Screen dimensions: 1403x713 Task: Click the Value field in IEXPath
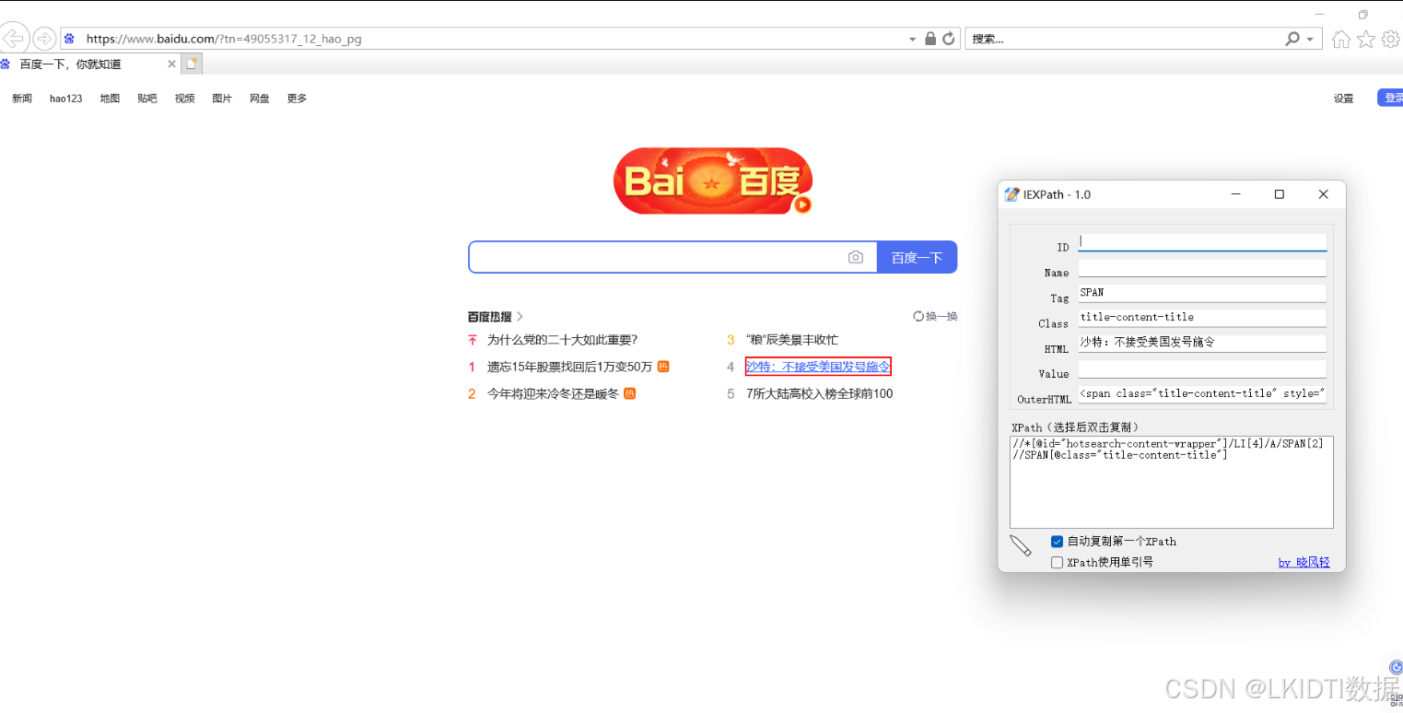coord(1202,368)
